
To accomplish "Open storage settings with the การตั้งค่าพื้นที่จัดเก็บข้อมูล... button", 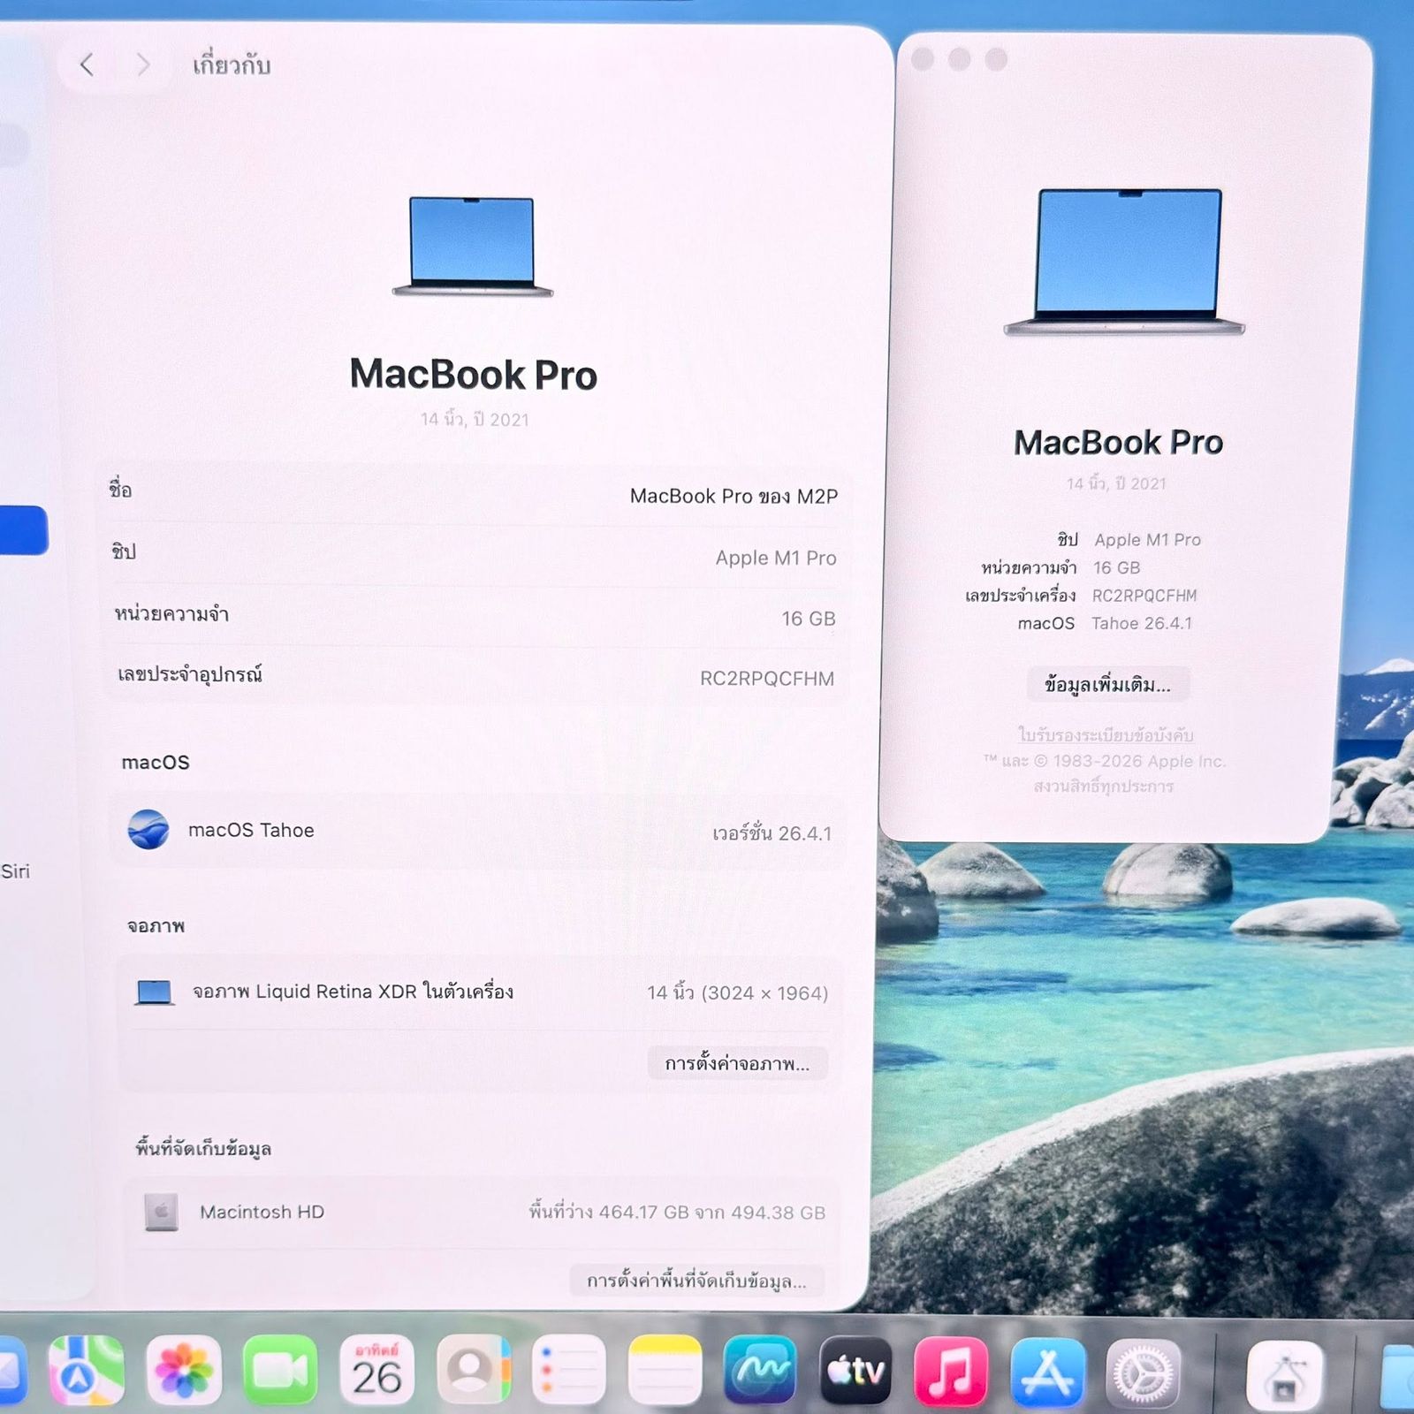I will coord(696,1281).
